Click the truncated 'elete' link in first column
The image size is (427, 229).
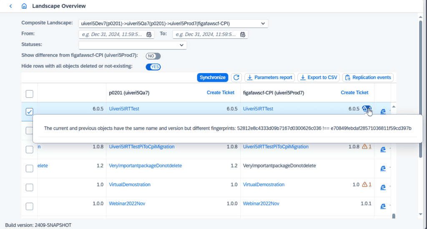pos(43,166)
